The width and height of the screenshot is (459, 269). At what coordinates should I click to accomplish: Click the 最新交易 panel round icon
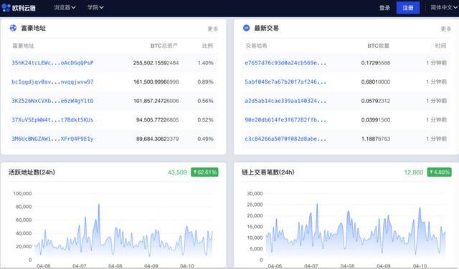click(x=247, y=28)
